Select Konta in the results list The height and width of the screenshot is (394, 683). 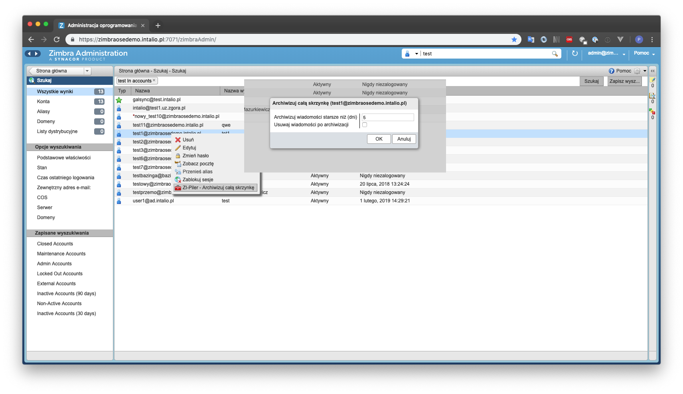click(70, 102)
